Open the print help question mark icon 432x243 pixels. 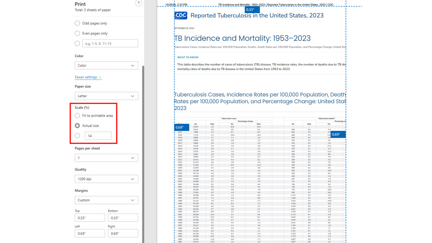click(138, 3)
